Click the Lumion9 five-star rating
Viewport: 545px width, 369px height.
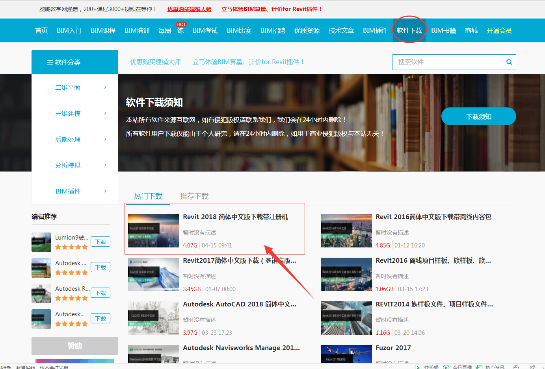(71, 247)
